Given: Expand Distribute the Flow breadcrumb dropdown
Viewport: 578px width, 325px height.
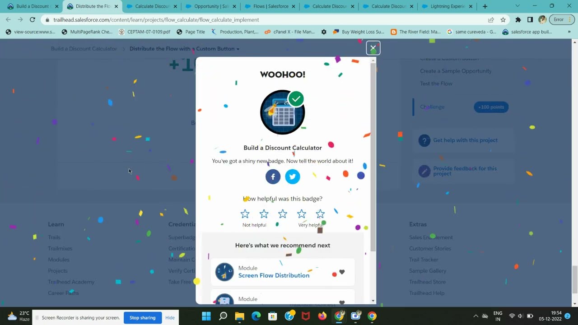Looking at the screenshot, I should pos(238,49).
